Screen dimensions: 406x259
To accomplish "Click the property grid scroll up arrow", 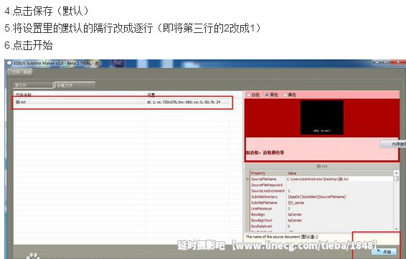I will click(396, 172).
